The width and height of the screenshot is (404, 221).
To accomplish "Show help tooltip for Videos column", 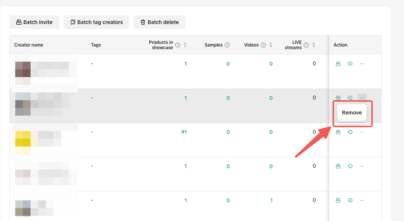I will (x=263, y=45).
